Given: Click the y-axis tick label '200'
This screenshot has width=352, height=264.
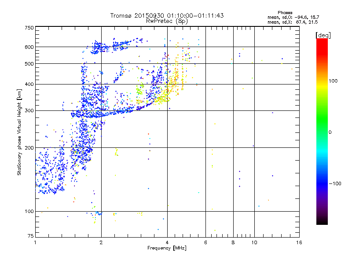Looking at the screenshot, I should tap(29, 148).
